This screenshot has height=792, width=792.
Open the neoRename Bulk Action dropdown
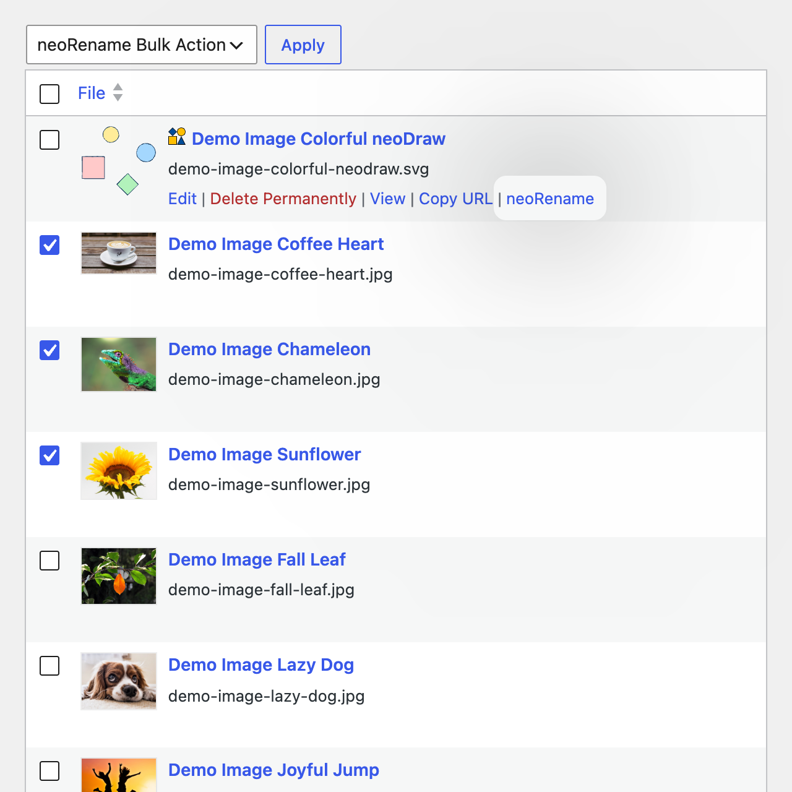142,45
